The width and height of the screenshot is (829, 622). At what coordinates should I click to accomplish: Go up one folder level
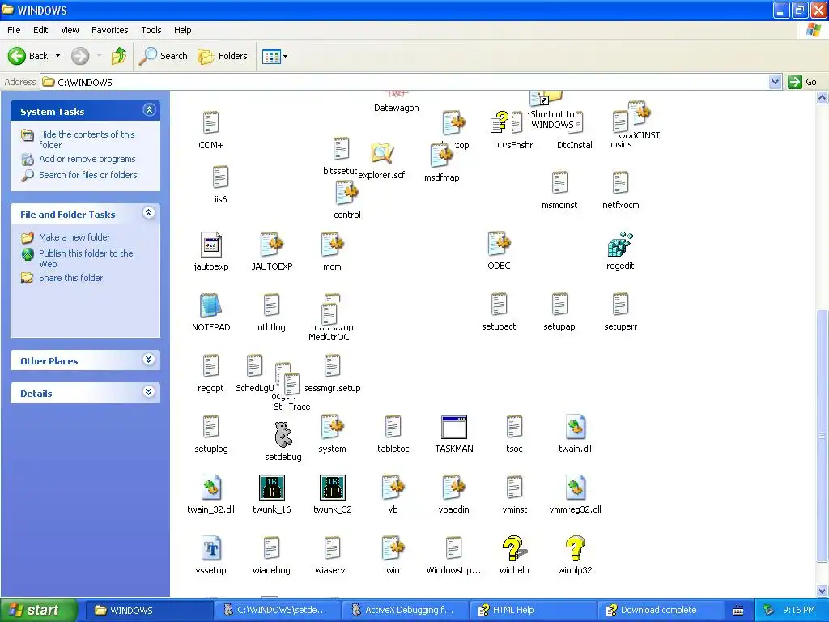(119, 56)
